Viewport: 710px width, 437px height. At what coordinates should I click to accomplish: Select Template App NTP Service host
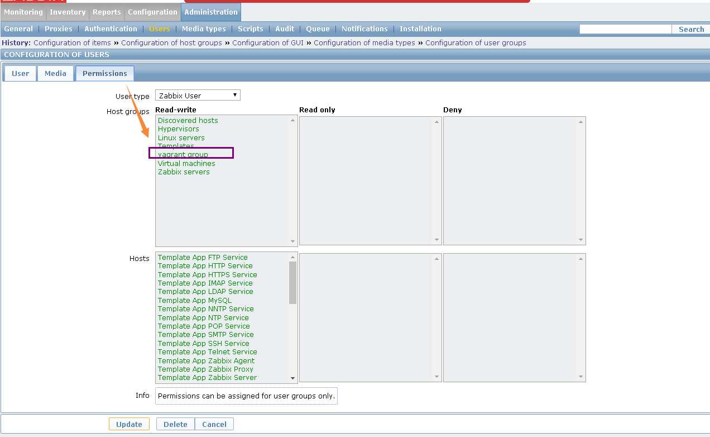203,318
